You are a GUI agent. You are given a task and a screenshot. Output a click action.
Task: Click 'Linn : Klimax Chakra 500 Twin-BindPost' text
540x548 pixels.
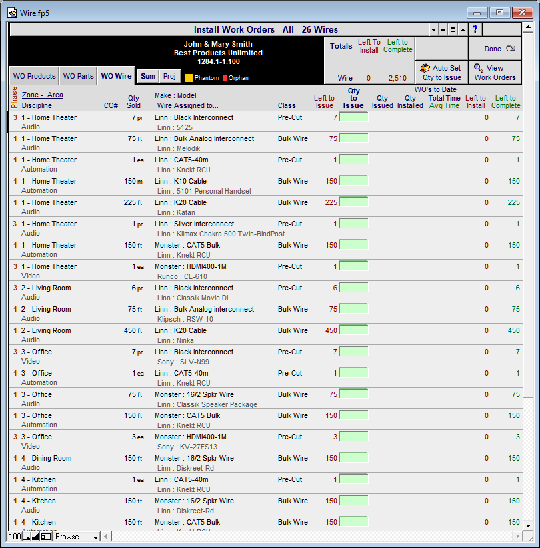click(x=221, y=234)
